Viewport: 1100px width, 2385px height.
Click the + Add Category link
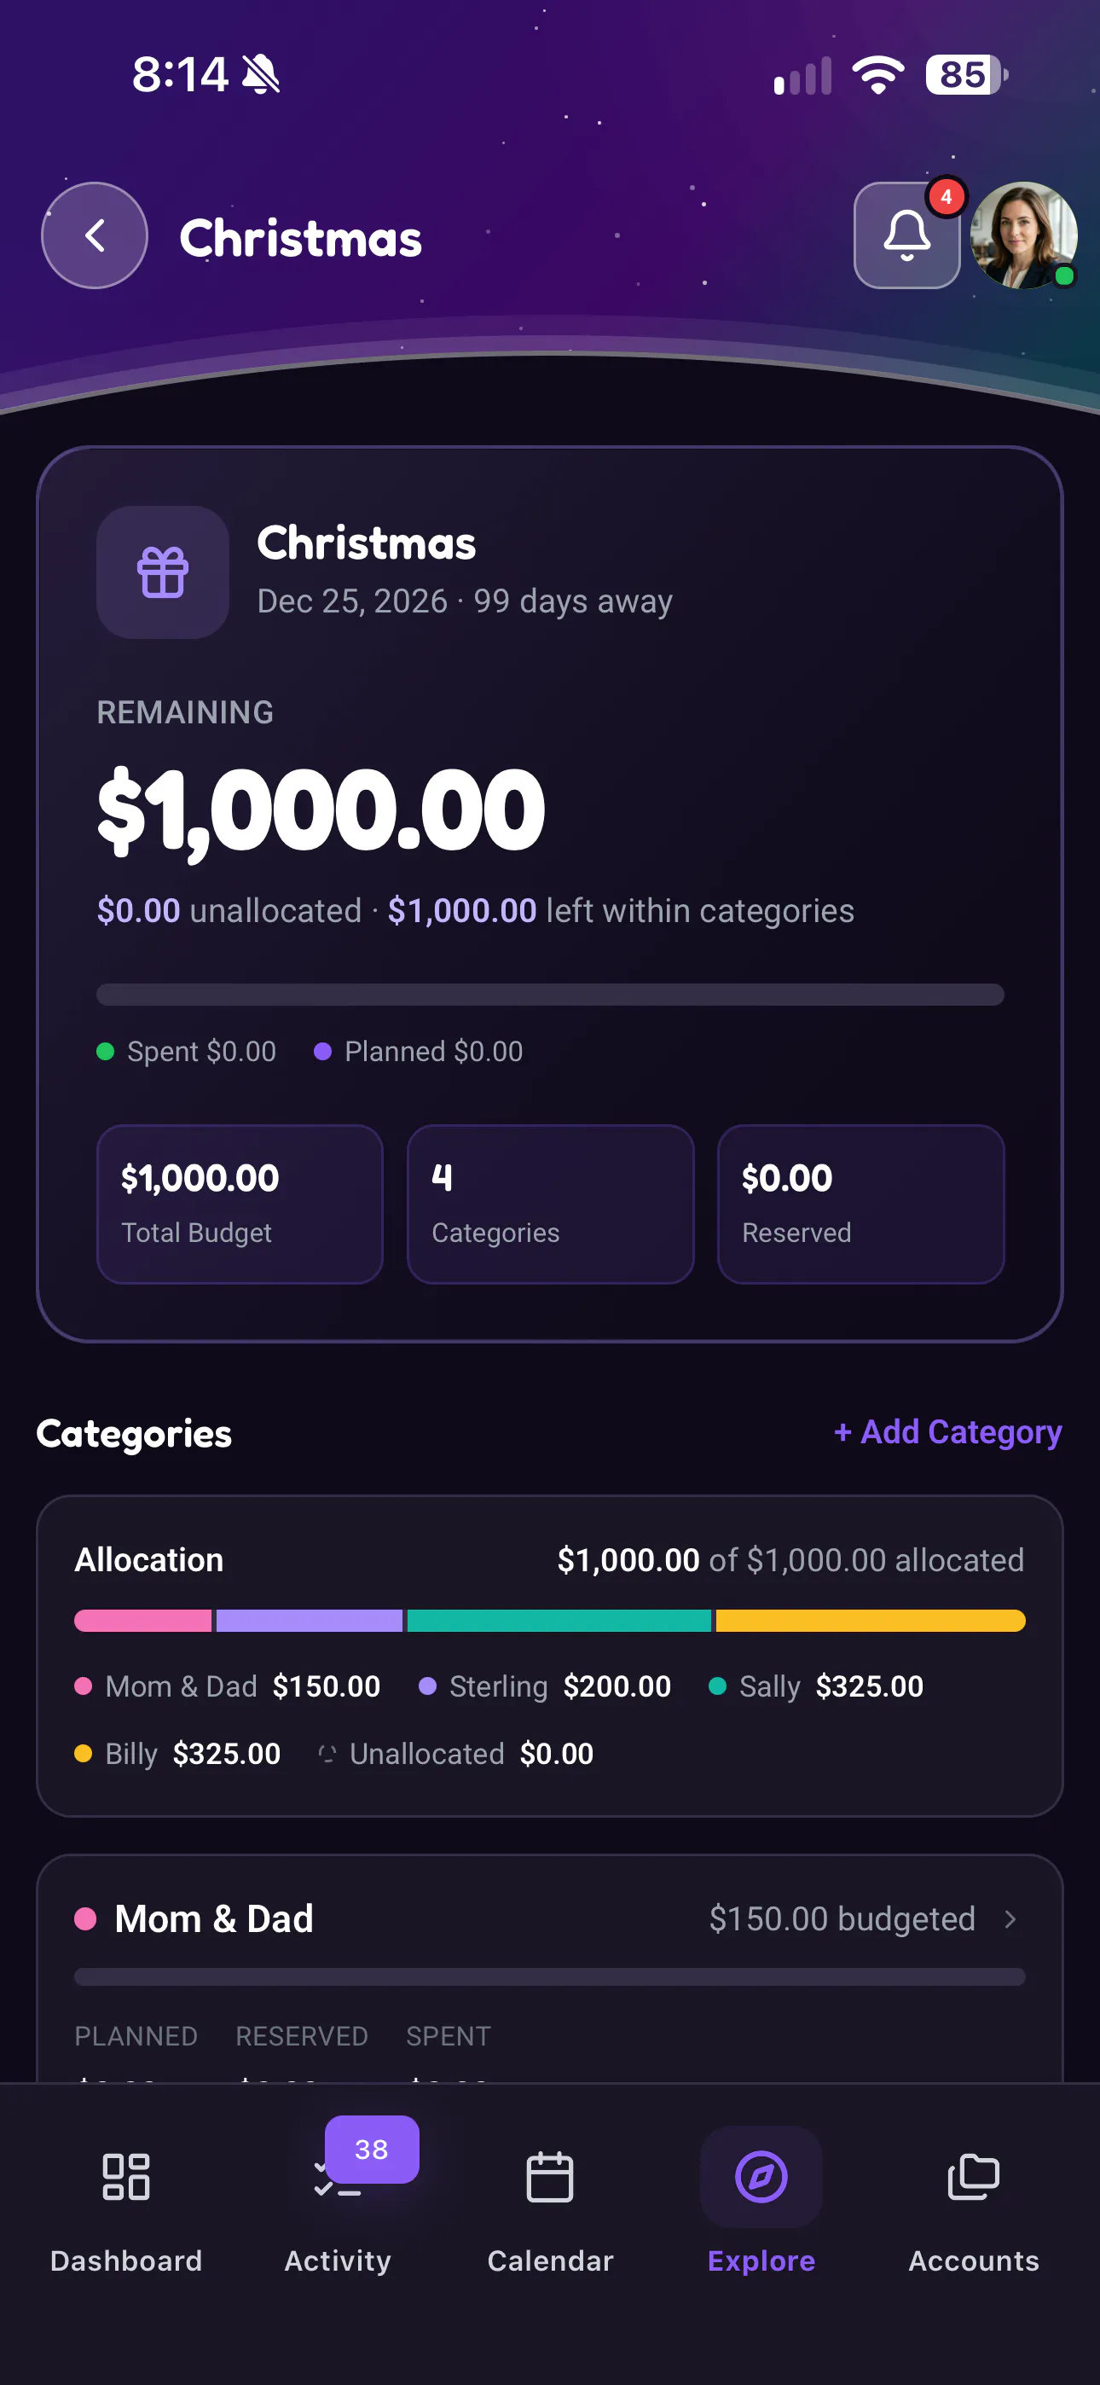click(947, 1432)
